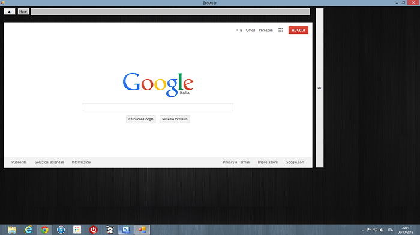Screen dimensions: 420x235
Task: Click the up-arrow button beside Home
Action: click(10, 11)
